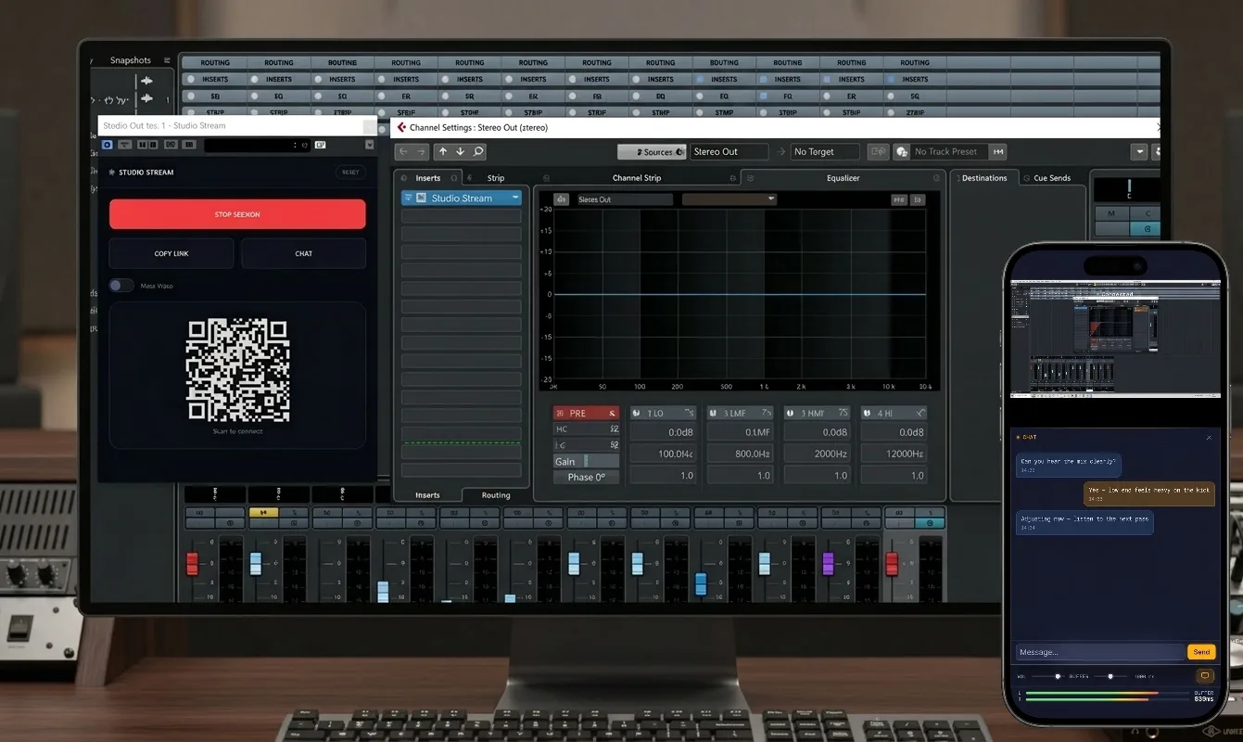Viewport: 1243px width, 742px height.
Task: Click the Phase 0° button
Action: (x=586, y=477)
